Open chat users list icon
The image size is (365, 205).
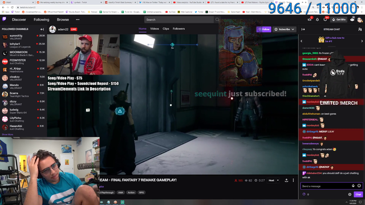coord(360,29)
